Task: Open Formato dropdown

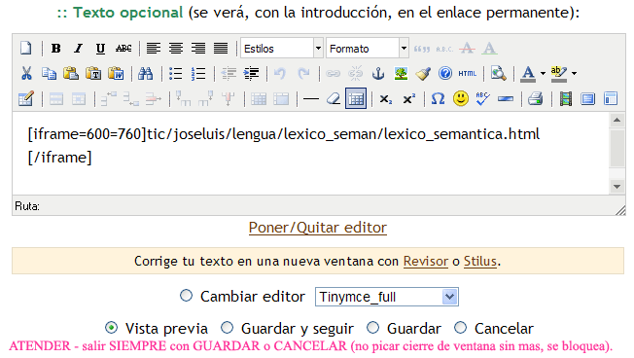Action: click(368, 49)
